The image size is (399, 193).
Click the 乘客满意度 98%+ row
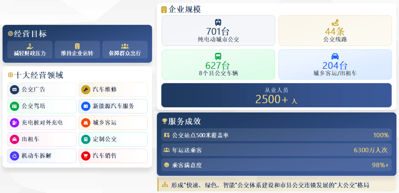tap(276, 165)
